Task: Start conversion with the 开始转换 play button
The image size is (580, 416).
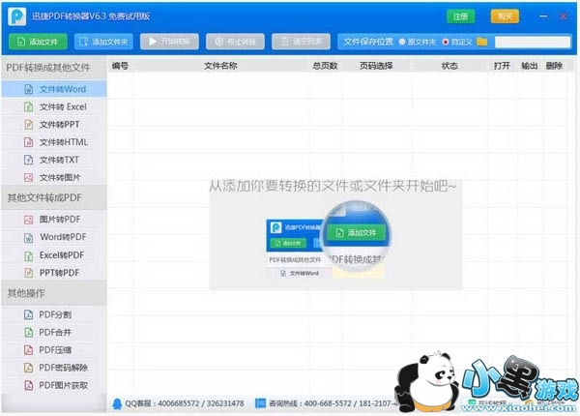Action: click(x=169, y=42)
